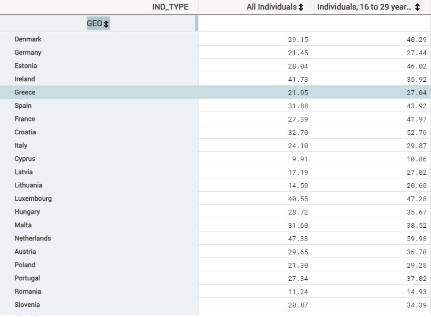Select Ireland's 41.73 All Individuals cell
Image resolution: width=431 pixels, height=317 pixels.
pos(298,79)
